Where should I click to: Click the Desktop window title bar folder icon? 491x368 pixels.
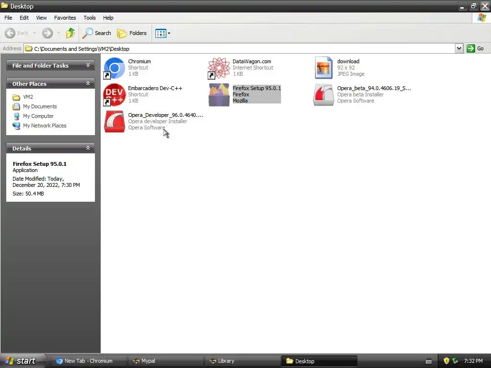click(4, 6)
